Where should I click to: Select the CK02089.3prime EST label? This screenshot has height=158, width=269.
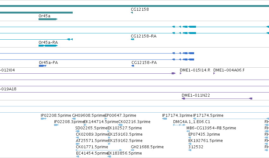coord(92,134)
